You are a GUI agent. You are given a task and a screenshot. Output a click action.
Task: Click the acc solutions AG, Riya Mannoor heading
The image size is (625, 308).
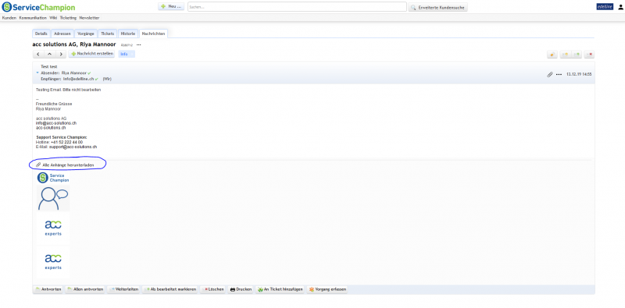[74, 44]
